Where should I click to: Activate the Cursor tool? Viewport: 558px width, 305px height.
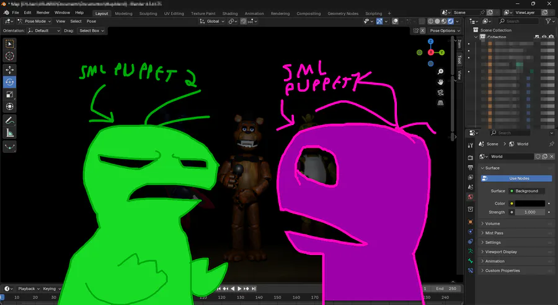pyautogui.click(x=9, y=56)
